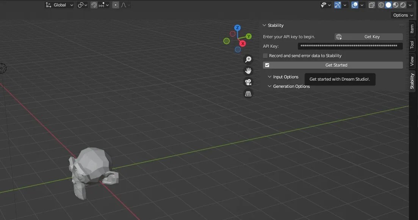The image size is (418, 220).
Task: Click the hand pan icon in the viewport
Action: 248,70
